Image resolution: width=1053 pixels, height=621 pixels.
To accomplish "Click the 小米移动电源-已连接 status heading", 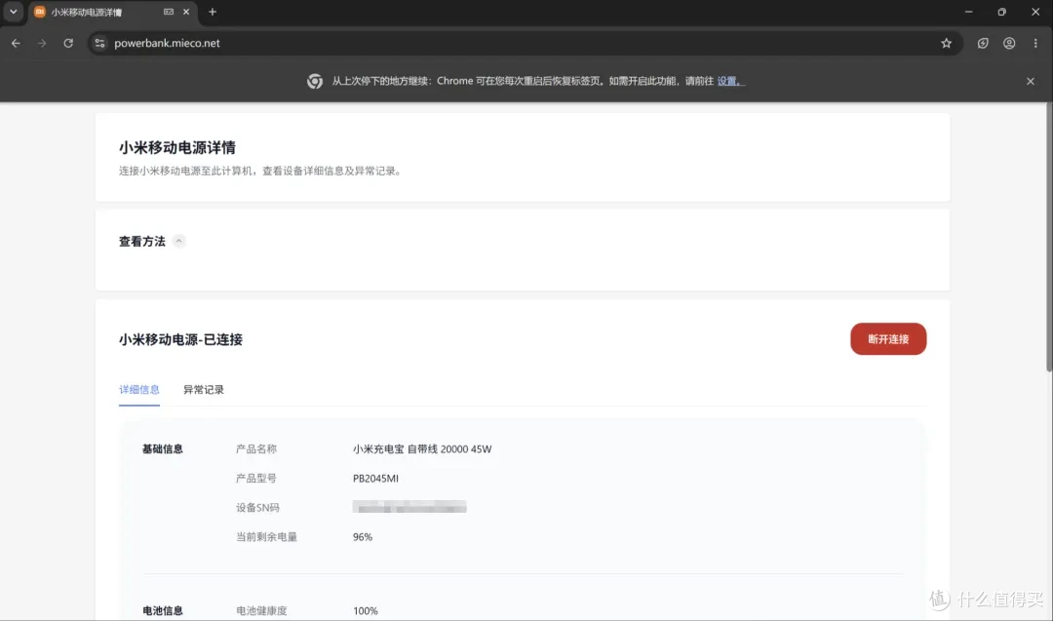I will 180,339.
